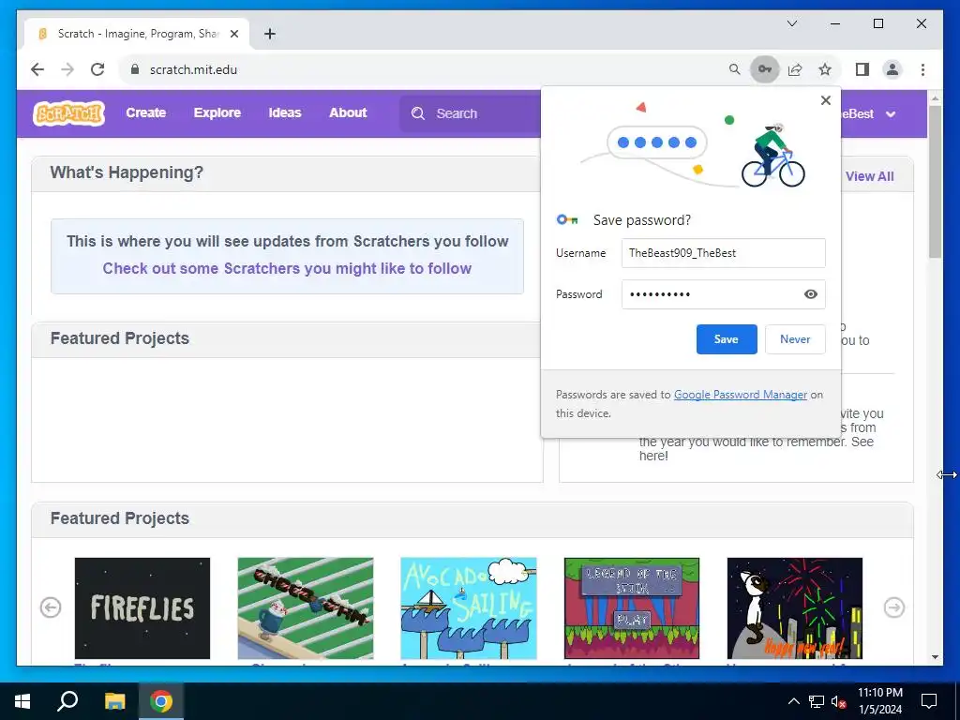Viewport: 960px width, 720px height.
Task: Show the password with the eye icon
Action: 811,294
